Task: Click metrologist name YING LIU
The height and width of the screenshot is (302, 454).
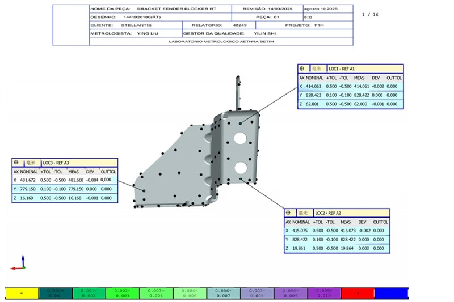Action: (148, 33)
